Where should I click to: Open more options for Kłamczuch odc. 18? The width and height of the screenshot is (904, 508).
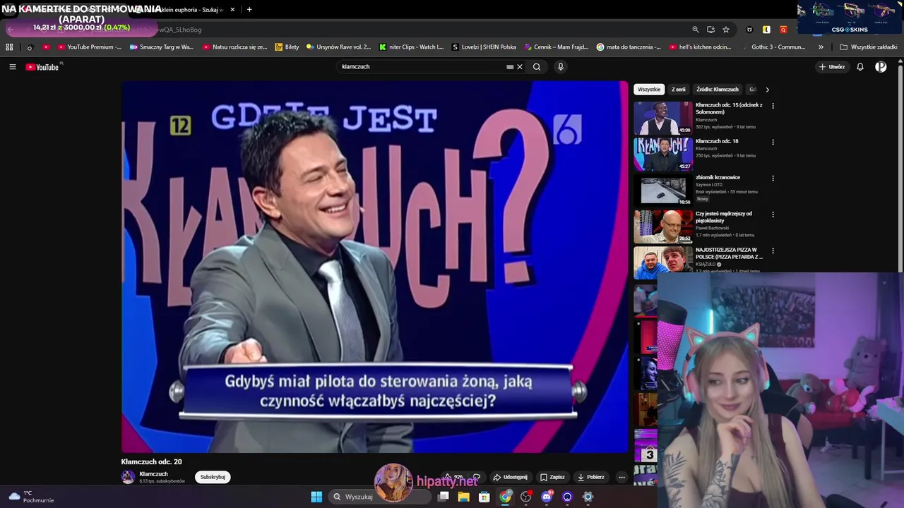[773, 142]
